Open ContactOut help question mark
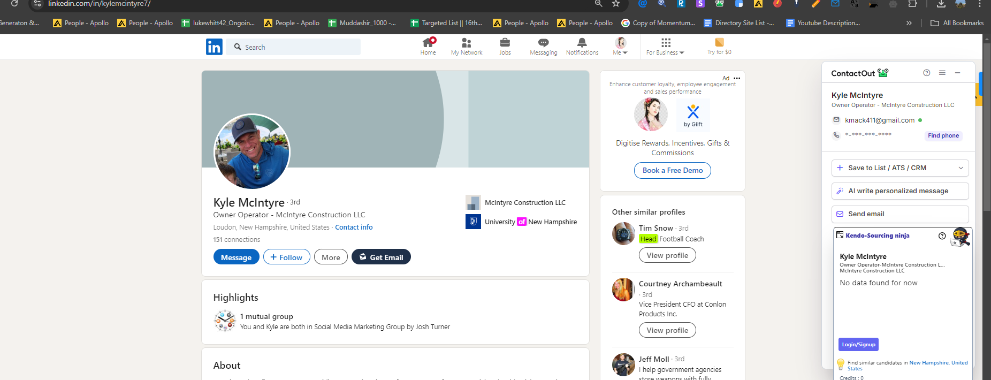991x380 pixels. click(x=927, y=73)
